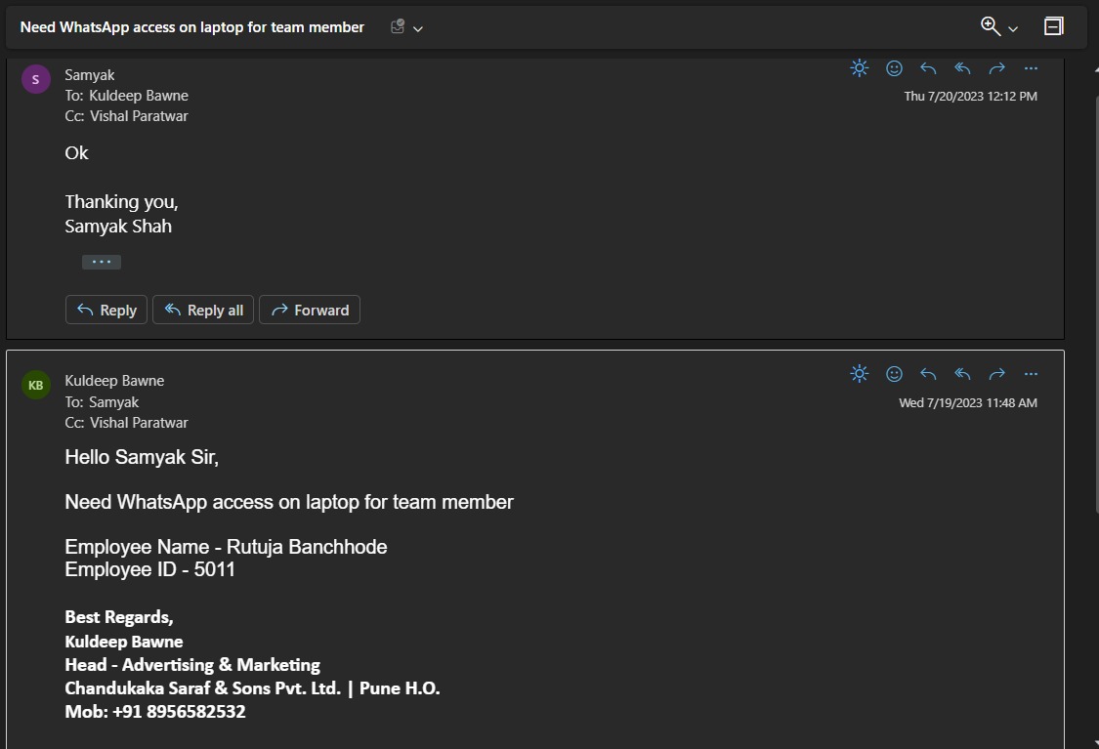The height and width of the screenshot is (749, 1099).
Task: Click reply all icon on Samyak's message header
Action: (962, 68)
